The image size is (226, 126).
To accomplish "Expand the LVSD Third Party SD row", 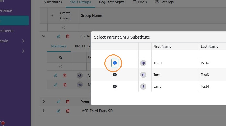I will [x=44, y=111].
